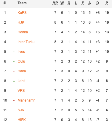
Task: Click the green up arrow beside Lahti
Action: point(14,81)
